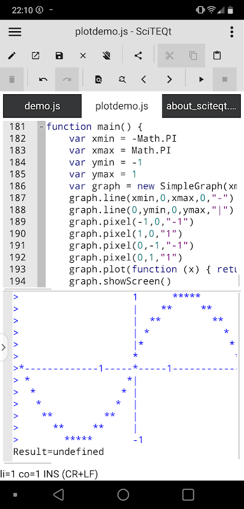Screen dimensions: 244x509
Task: Click the find and replace icon
Action: pyautogui.click(x=122, y=80)
